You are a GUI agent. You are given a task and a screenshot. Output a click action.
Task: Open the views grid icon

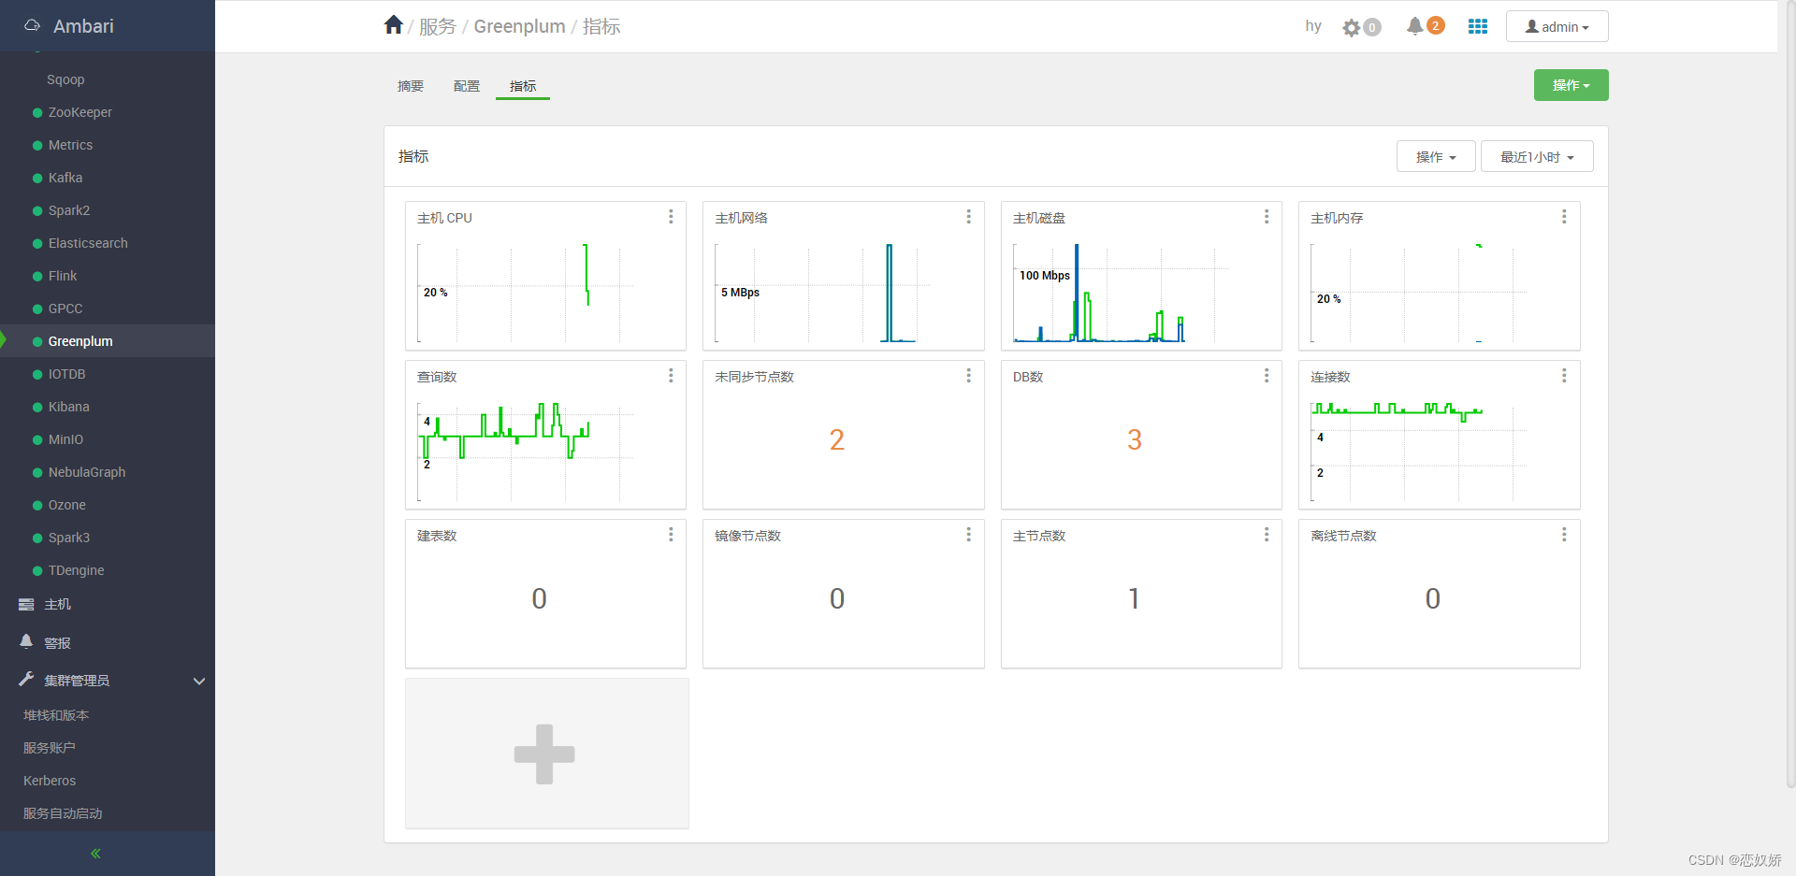pyautogui.click(x=1478, y=26)
